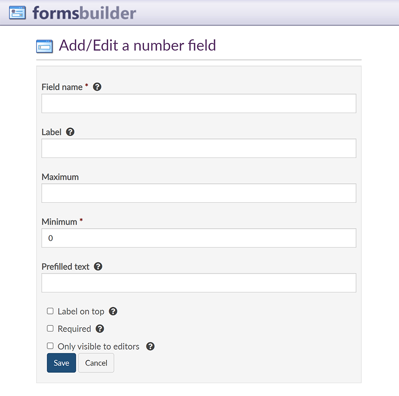Screen dimensions: 399x396
Task: Click the formsbuilder logo icon in header
Action: (17, 12)
